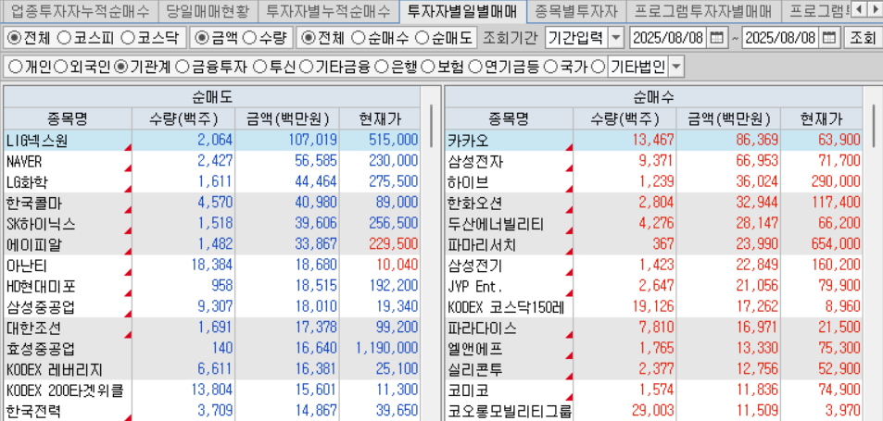Select the 아난티 stock row
This screenshot has width=883, height=421.
tap(212, 266)
